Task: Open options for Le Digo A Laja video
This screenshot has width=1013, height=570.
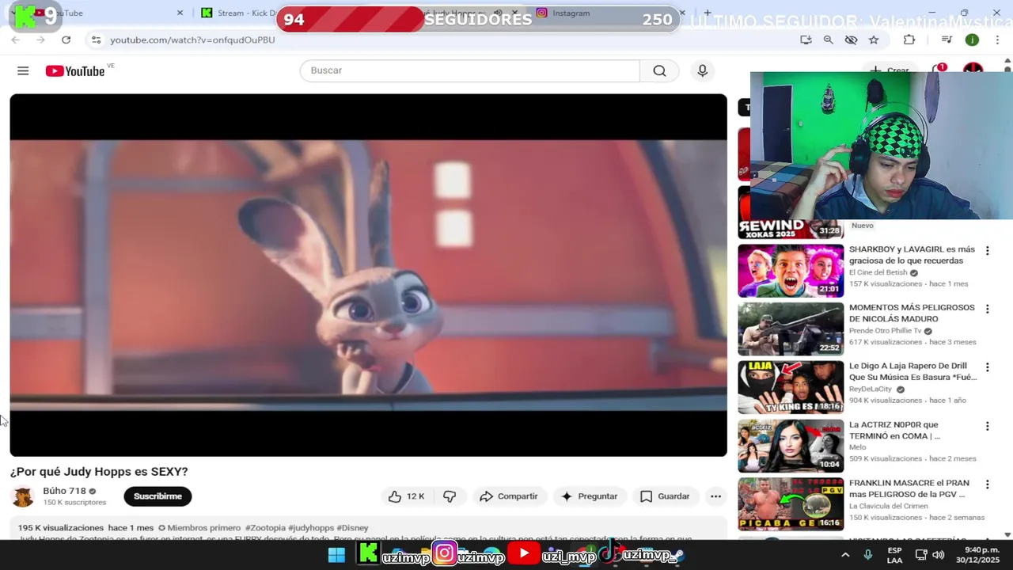Action: [987, 367]
